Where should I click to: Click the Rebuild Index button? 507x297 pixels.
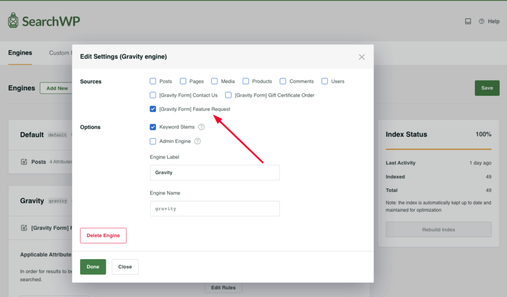click(439, 230)
